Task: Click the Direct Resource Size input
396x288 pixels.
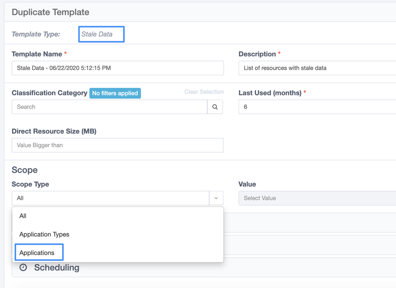Action: [x=118, y=145]
